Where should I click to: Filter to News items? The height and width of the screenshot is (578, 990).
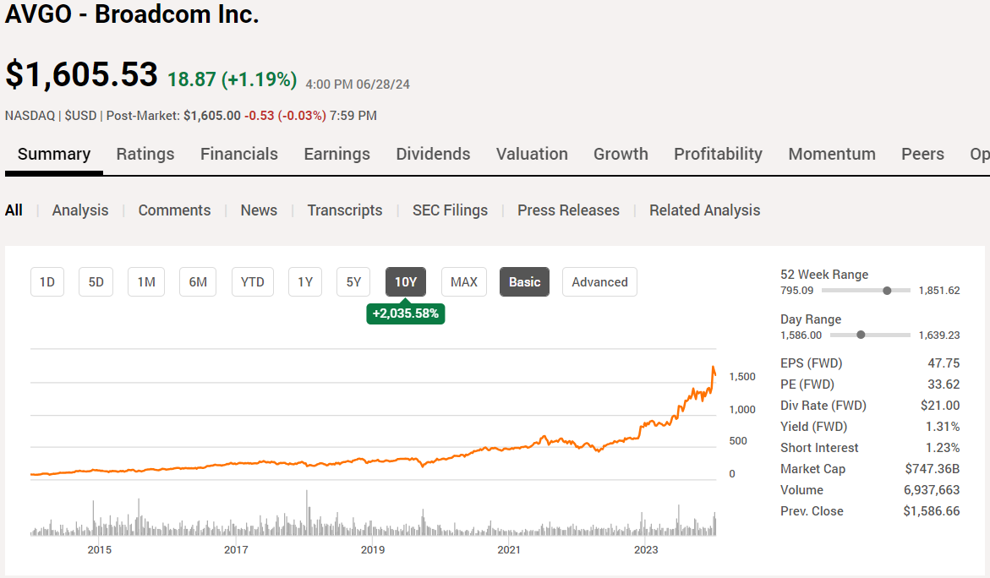click(259, 210)
